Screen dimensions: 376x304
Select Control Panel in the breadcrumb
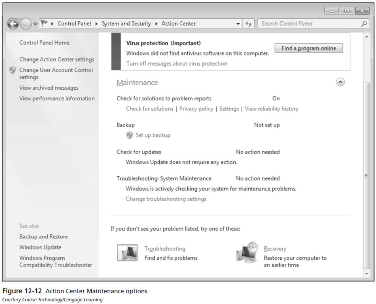[x=74, y=24]
